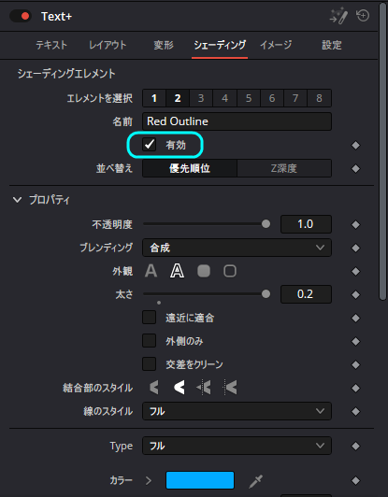Open the ブレンディング dropdown

point(237,248)
